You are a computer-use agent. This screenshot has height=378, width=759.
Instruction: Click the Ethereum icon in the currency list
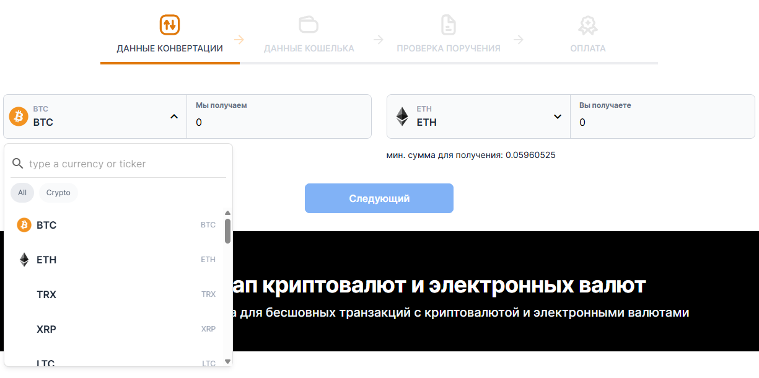pos(24,260)
